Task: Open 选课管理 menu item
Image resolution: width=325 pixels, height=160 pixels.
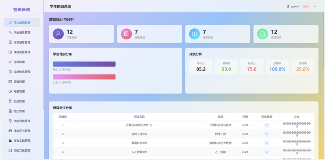Action: point(22,62)
